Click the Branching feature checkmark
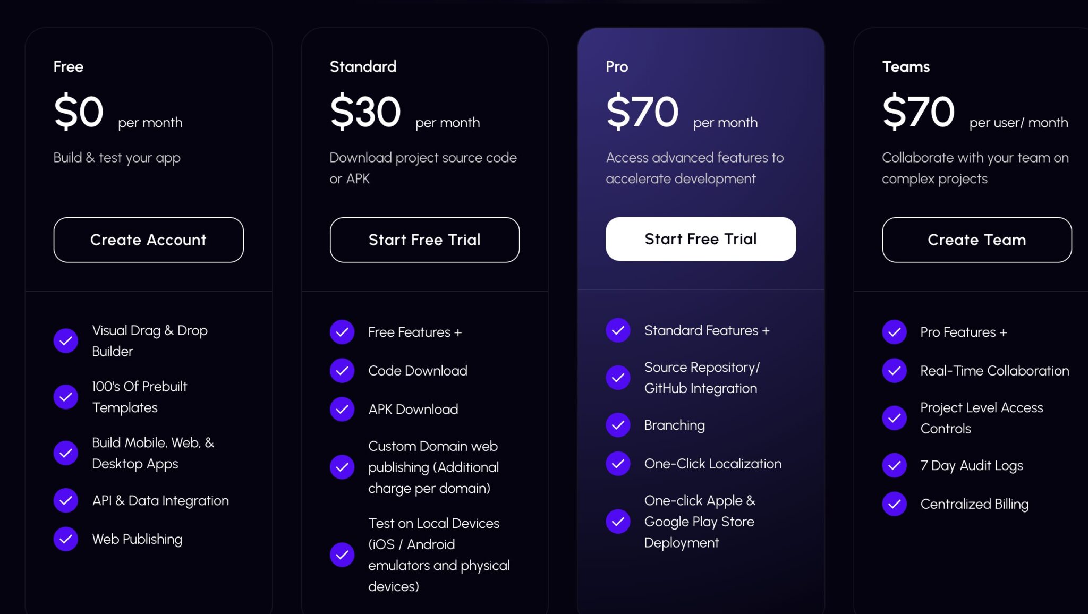This screenshot has width=1088, height=614. tap(618, 425)
